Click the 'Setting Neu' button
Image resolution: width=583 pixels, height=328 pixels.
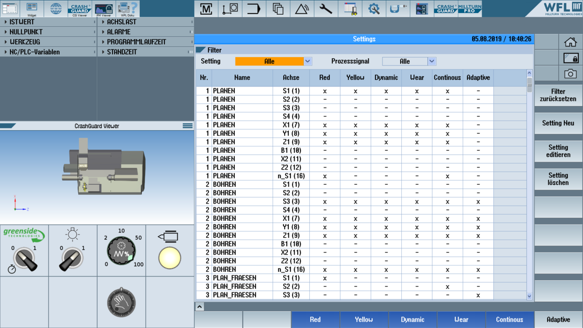pos(558,123)
